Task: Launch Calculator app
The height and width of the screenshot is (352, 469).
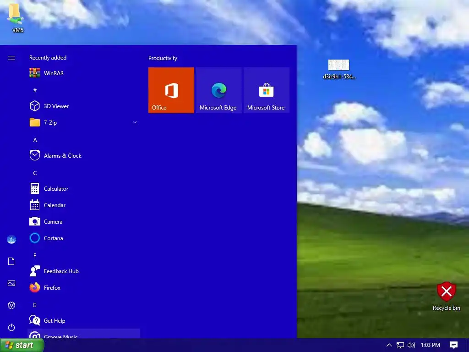Action: coord(84,188)
